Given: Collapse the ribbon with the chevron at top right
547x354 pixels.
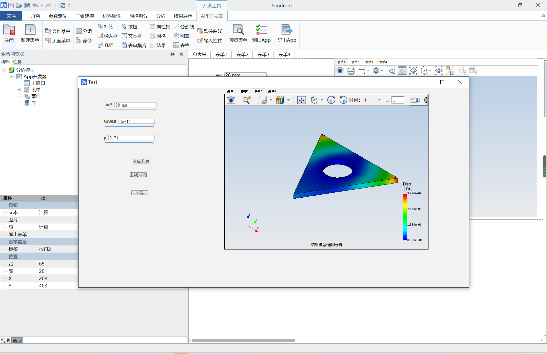Looking at the screenshot, I should (543, 16).
